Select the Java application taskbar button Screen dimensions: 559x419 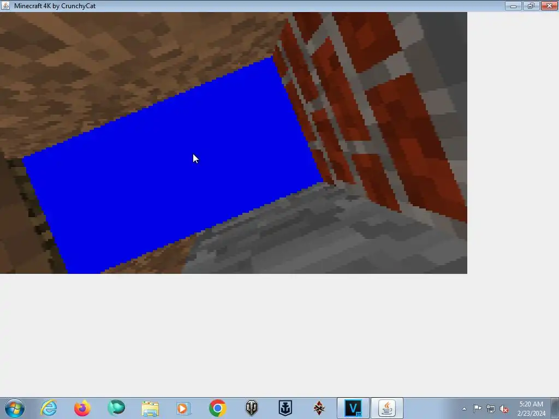coord(387,408)
